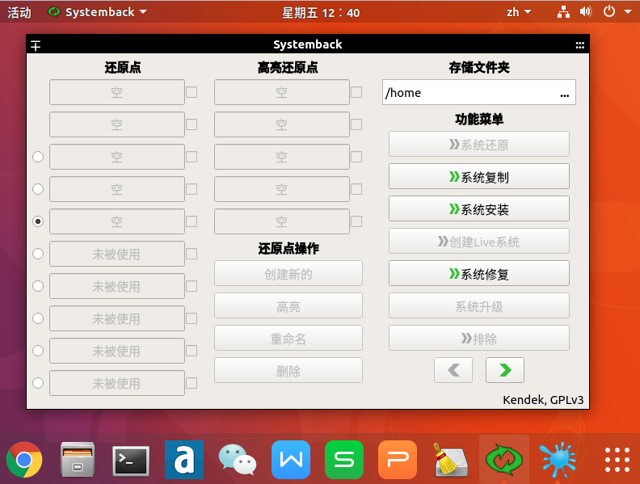This screenshot has height=484, width=640.
Task: Click the 系统还原 button
Action: [x=478, y=144]
